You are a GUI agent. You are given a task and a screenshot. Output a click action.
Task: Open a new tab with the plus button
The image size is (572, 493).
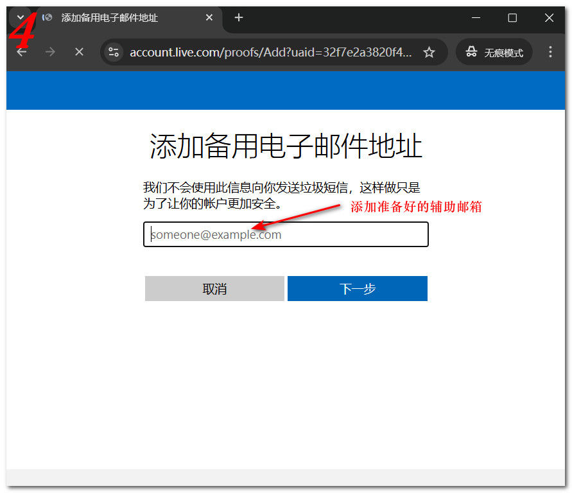coord(239,17)
